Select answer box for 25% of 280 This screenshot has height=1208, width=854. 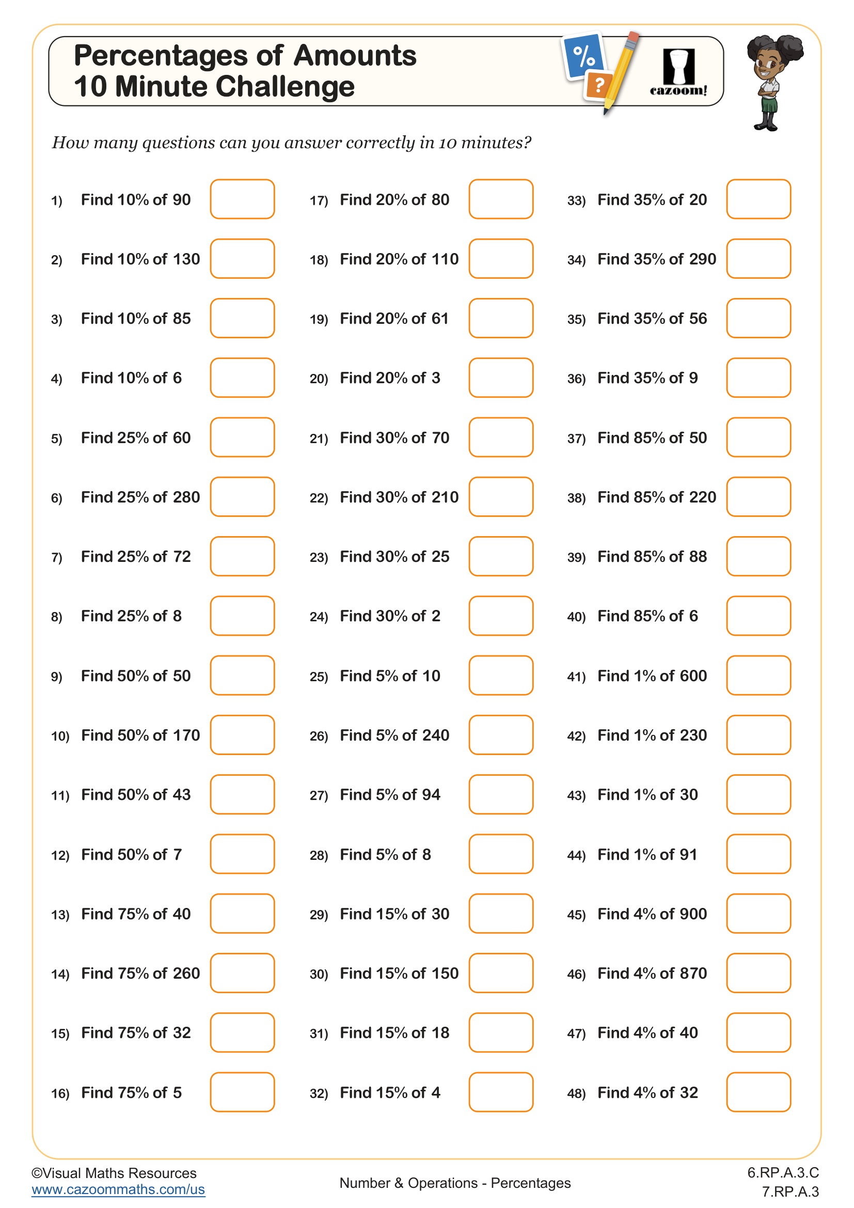242,497
